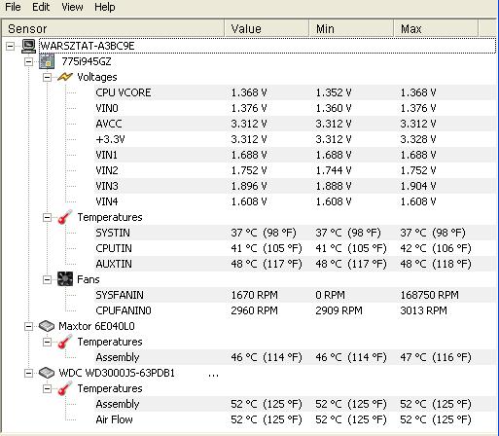This screenshot has width=499, height=436.
Task: Open the File menu
Action: pyautogui.click(x=13, y=7)
